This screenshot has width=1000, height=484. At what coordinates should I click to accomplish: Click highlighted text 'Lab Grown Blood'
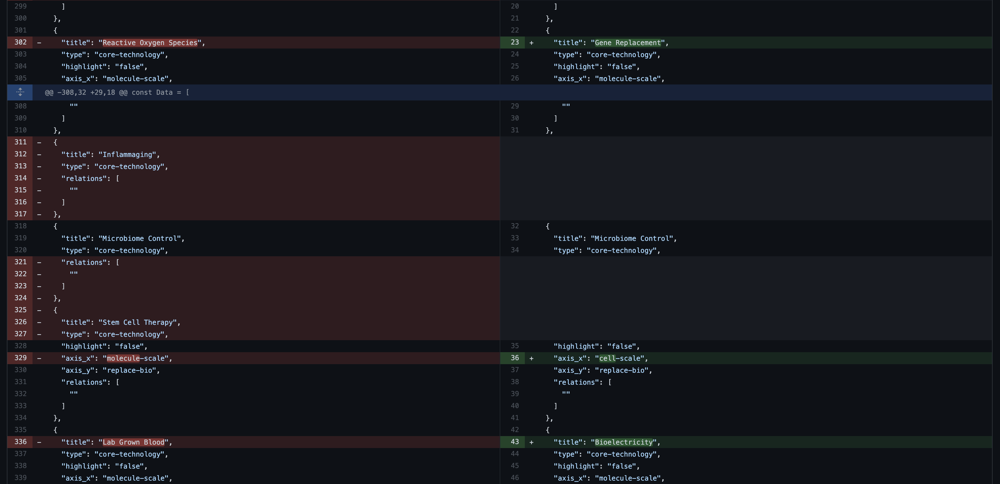pos(133,442)
